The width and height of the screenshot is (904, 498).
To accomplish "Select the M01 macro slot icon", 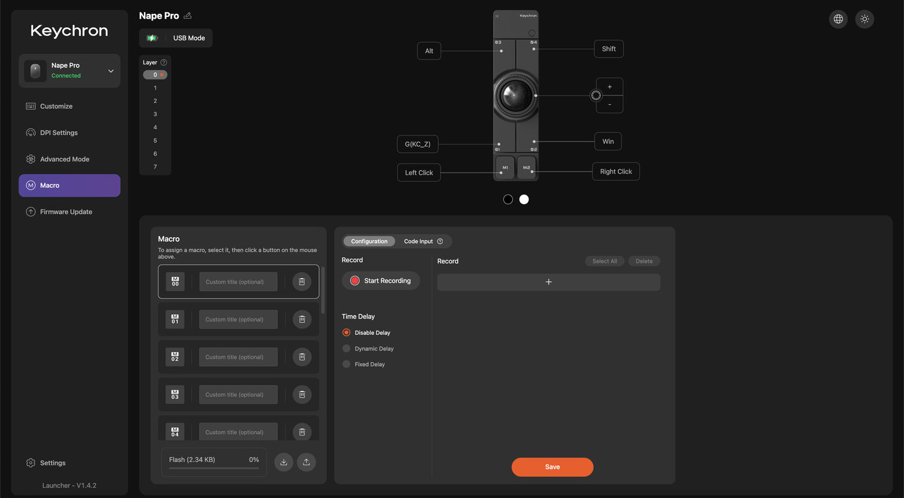I will point(175,319).
